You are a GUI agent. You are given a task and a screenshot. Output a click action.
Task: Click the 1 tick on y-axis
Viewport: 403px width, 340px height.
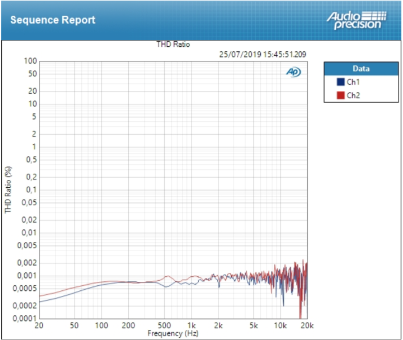coord(34,147)
